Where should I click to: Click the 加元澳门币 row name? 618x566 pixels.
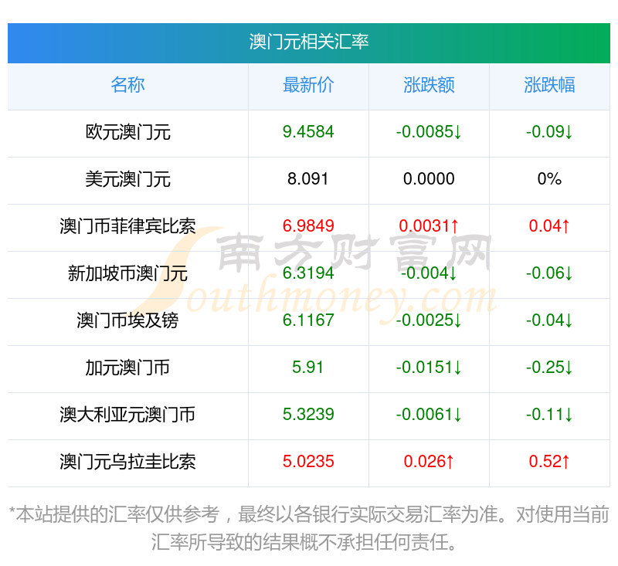click(x=127, y=368)
